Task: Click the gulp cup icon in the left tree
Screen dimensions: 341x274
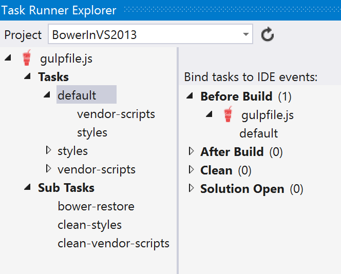Action: tap(27, 58)
